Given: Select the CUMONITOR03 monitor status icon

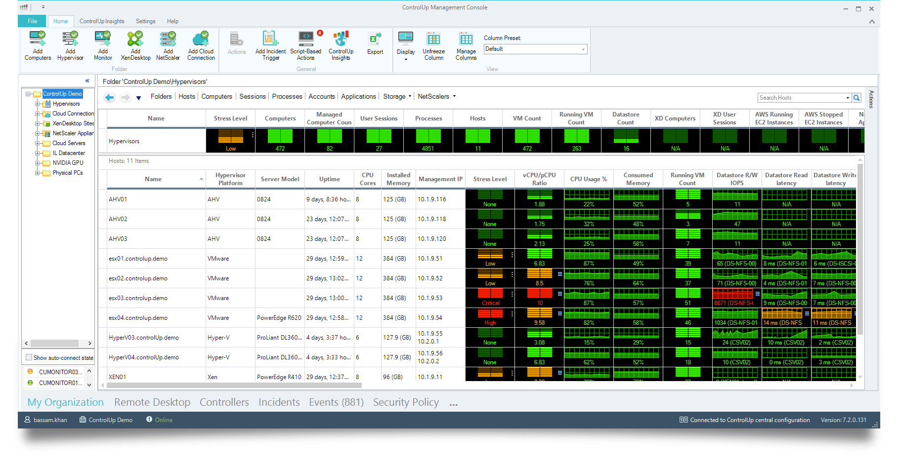Looking at the screenshot, I should pyautogui.click(x=30, y=372).
